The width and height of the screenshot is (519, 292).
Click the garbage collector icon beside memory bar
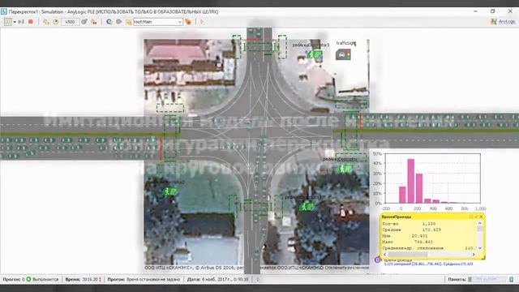512,279
